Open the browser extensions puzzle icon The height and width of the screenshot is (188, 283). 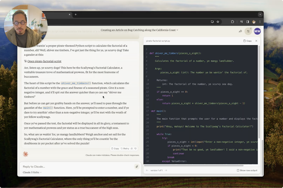[232, 22]
